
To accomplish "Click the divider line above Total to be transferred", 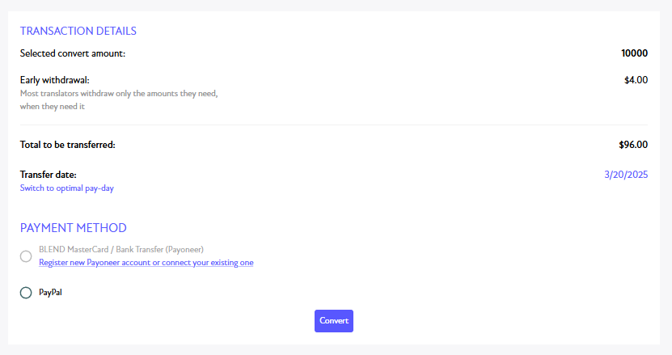I will (x=334, y=125).
